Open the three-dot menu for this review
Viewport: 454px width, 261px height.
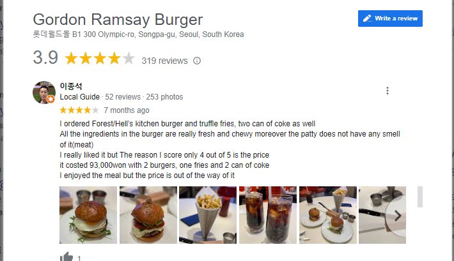387,91
